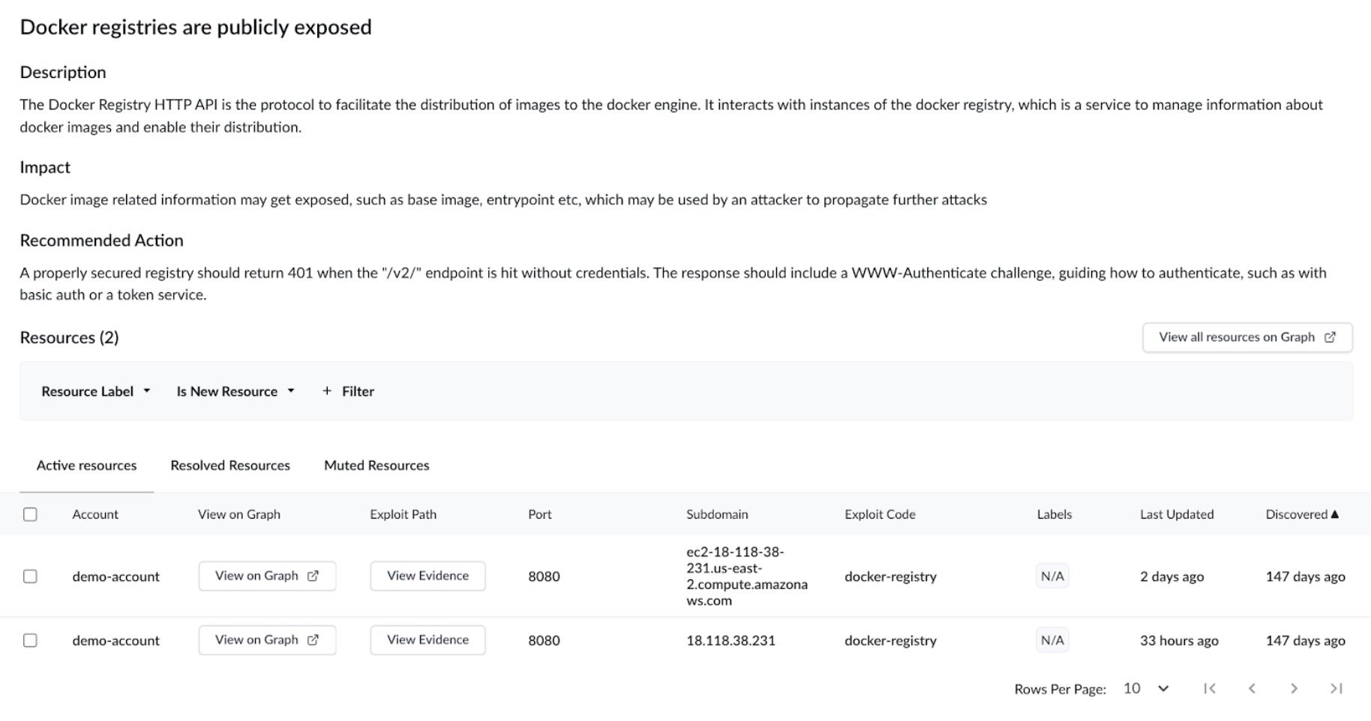
Task: Sort table by Last Updated column
Action: [x=1176, y=514]
